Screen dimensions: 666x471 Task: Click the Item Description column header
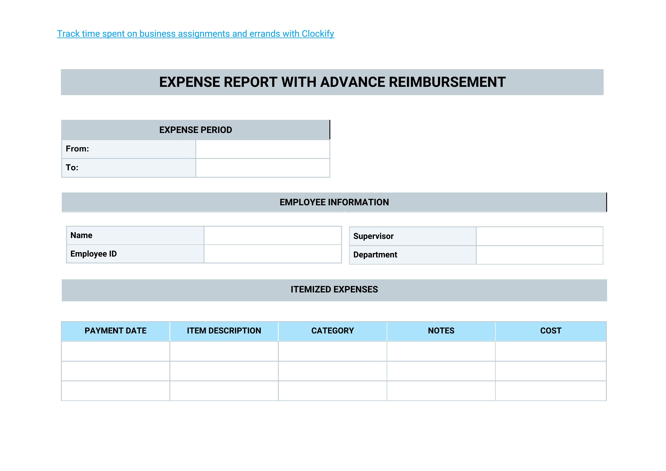point(224,331)
